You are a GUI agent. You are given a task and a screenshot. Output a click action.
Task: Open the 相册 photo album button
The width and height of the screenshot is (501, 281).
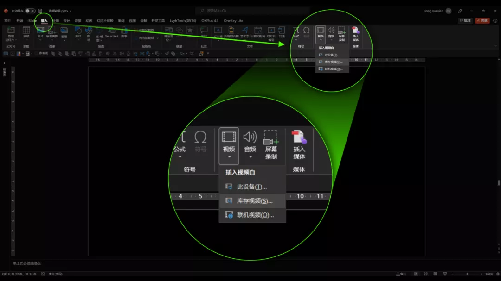(64, 32)
